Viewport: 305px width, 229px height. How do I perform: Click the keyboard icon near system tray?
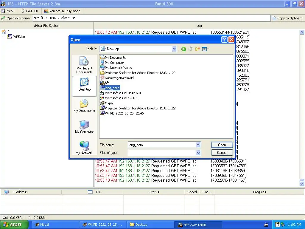(x=266, y=225)
